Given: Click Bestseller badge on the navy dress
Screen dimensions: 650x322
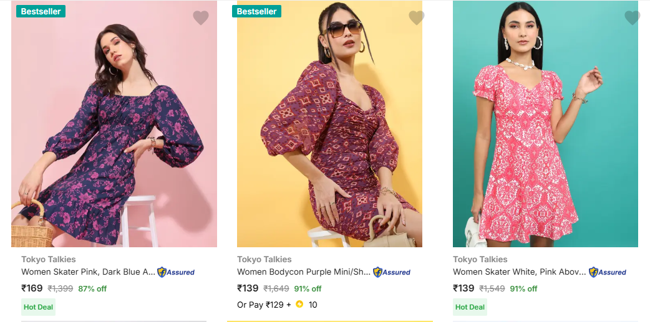Looking at the screenshot, I should point(41,11).
